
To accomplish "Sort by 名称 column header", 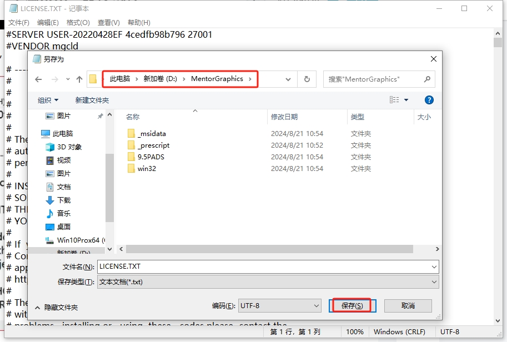I will [x=133, y=117].
